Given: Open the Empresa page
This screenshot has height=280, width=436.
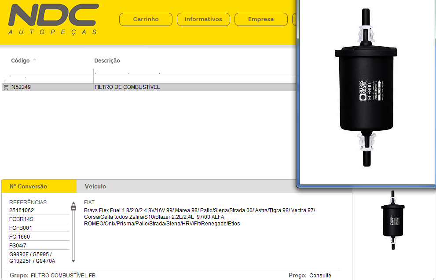Looking at the screenshot, I should (261, 19).
